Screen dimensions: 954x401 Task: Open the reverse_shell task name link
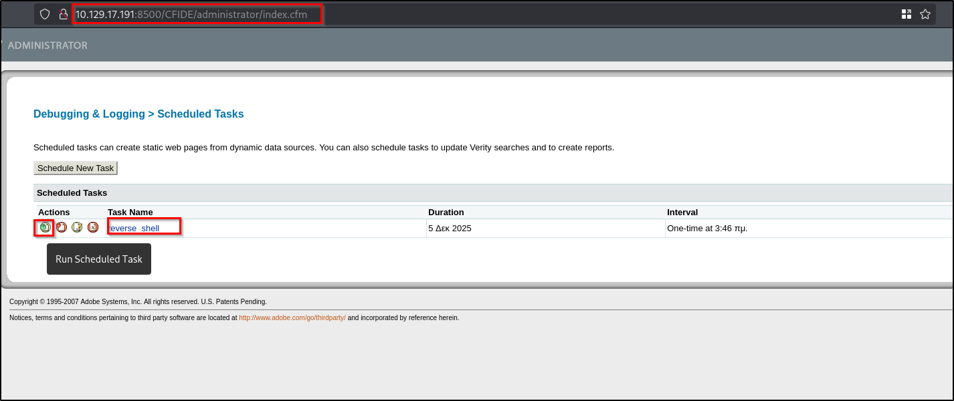(134, 229)
